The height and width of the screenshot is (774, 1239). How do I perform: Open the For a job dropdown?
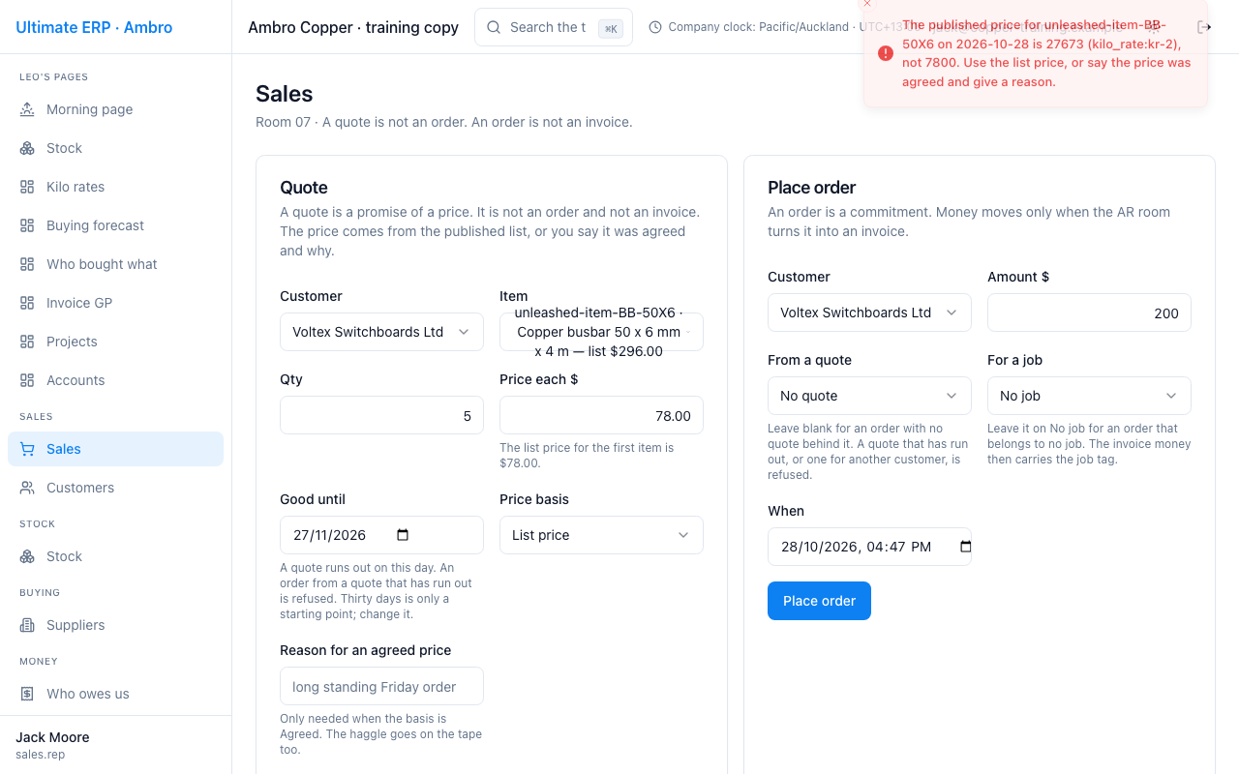click(1089, 396)
